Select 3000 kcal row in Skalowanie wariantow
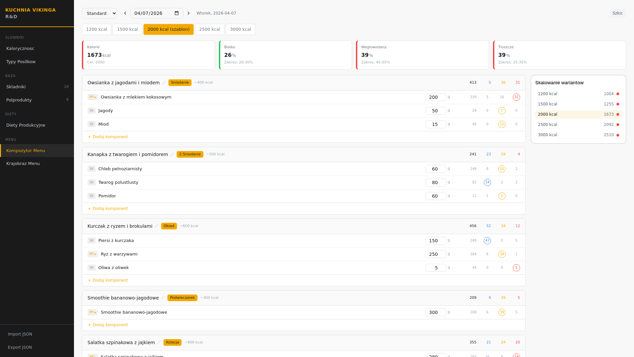The image size is (634, 357). pyautogui.click(x=578, y=135)
